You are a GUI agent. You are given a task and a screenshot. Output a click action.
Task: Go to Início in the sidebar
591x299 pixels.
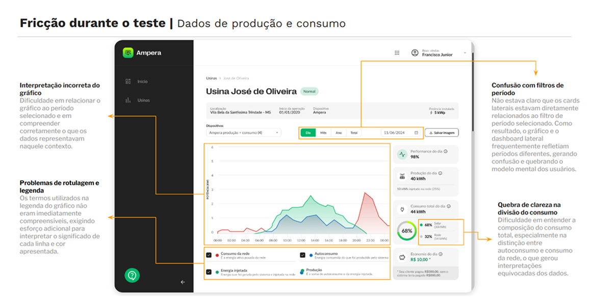[x=142, y=81]
